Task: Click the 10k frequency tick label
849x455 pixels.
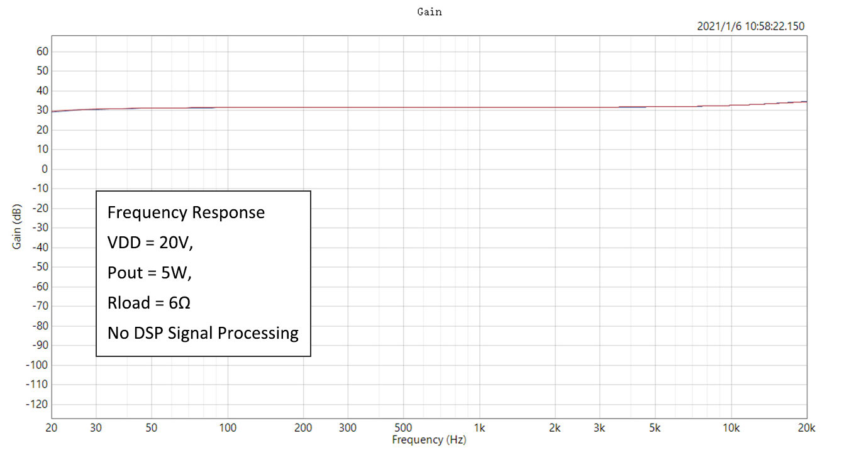Action: coord(730,428)
